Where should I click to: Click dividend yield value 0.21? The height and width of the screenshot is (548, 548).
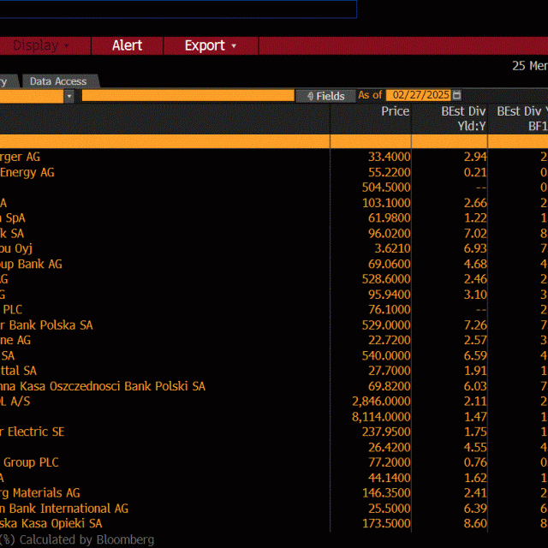(x=475, y=172)
